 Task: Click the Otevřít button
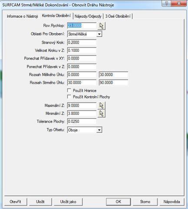15,202
